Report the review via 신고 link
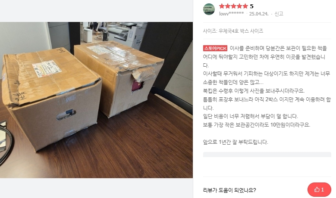 [279, 14]
